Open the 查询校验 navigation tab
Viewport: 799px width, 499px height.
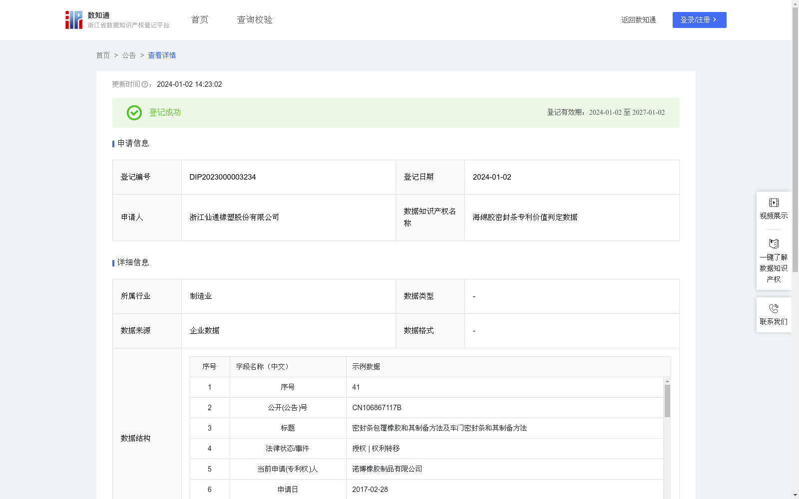(x=255, y=19)
